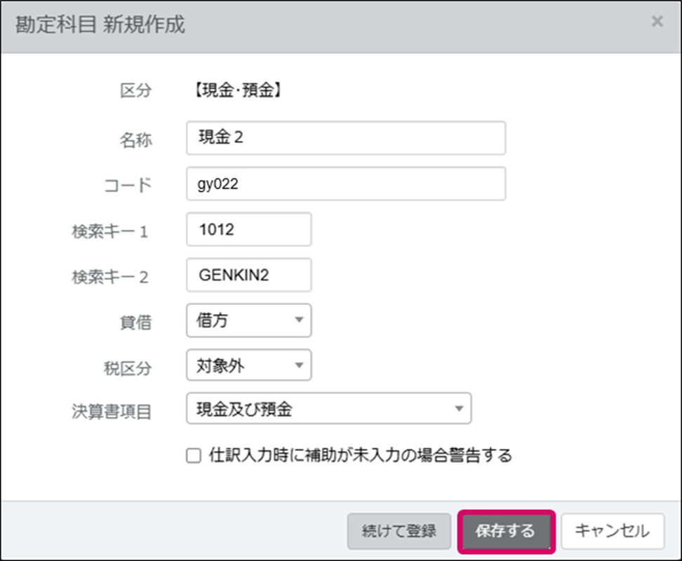
Task: Select the 検索キー１ field with 1012
Action: [x=248, y=230]
